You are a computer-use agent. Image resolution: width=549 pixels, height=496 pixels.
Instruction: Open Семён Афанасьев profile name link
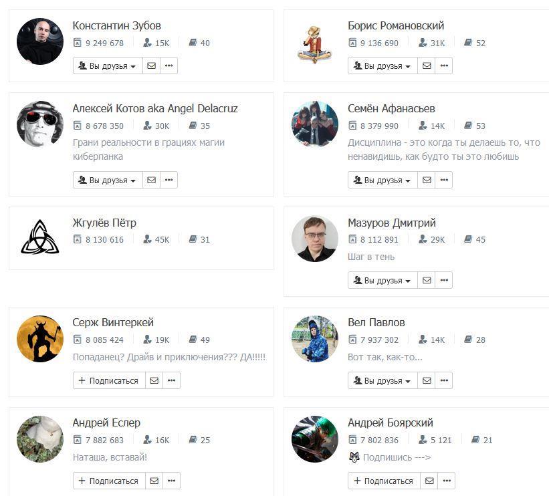point(391,108)
